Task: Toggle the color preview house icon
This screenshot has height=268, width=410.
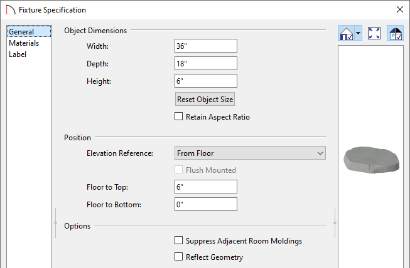Action: [396, 33]
